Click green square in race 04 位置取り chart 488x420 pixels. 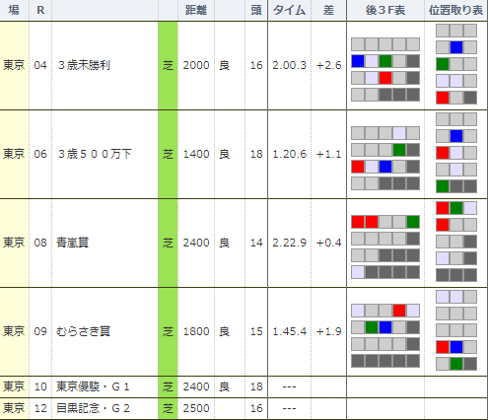pos(443,64)
